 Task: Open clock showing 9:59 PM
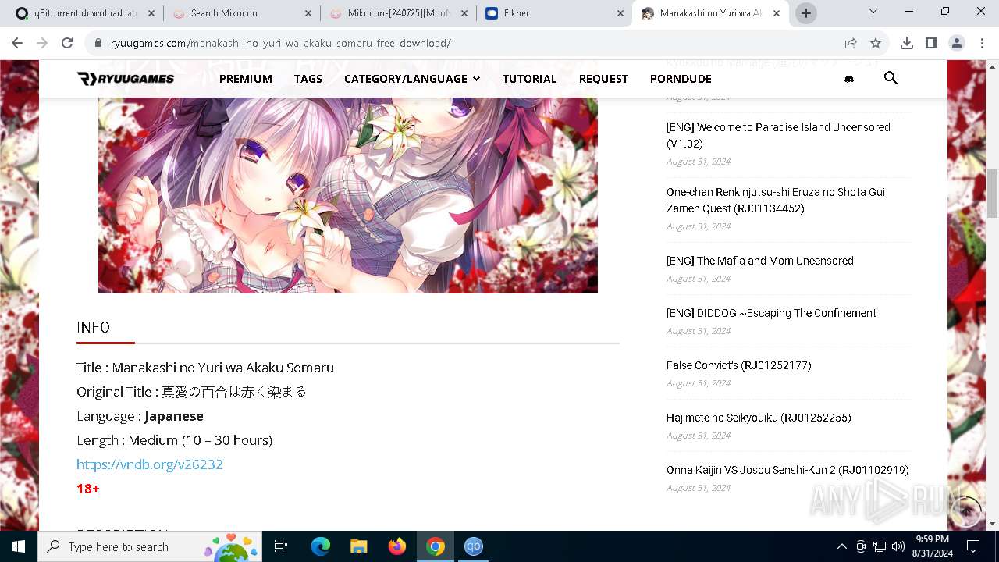point(932,546)
